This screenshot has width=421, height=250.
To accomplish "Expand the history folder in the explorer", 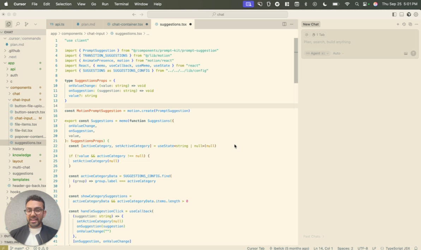I will pyautogui.click(x=18, y=149).
